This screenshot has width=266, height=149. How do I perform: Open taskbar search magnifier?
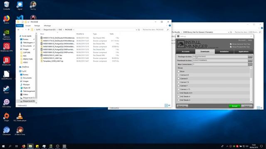click(x=10, y=146)
